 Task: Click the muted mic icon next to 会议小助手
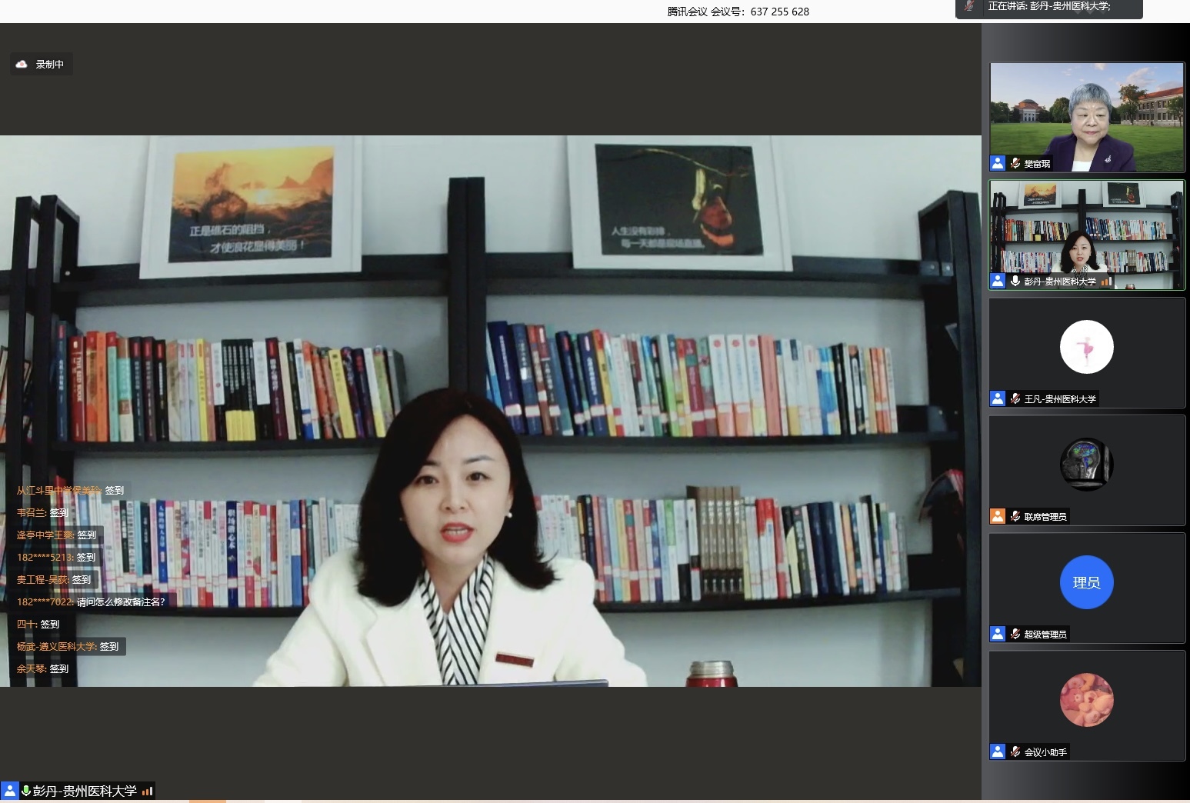(x=1015, y=751)
